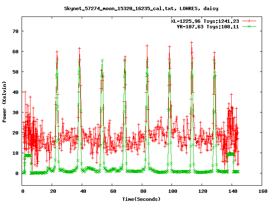Click y-axis tick label 60

[x=15, y=52]
